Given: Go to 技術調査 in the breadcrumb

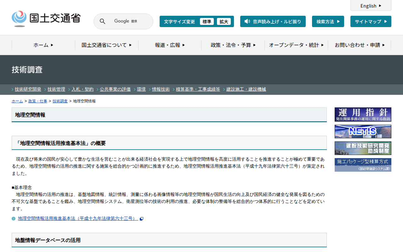Looking at the screenshot, I should tap(60, 101).
